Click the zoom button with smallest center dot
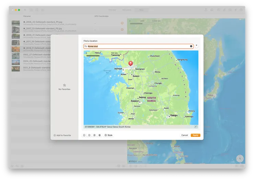This screenshot has width=254, height=180. [89, 135]
